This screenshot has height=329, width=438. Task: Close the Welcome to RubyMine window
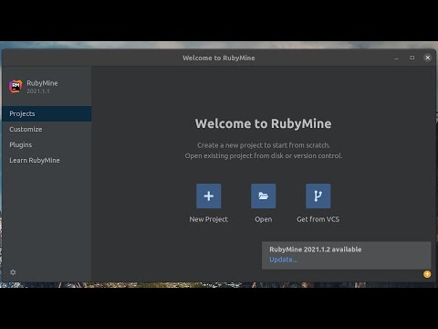click(x=428, y=58)
